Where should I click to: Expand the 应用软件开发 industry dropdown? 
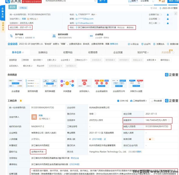(45, 152)
